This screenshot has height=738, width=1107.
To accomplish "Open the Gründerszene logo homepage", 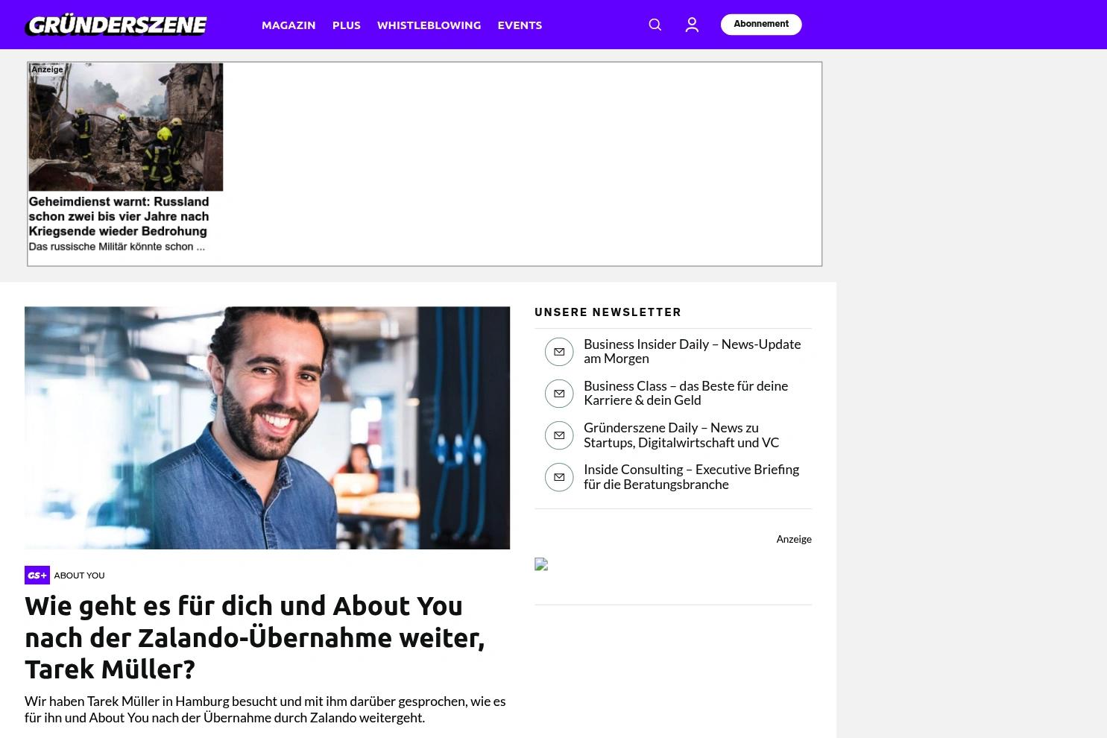I will tap(116, 25).
